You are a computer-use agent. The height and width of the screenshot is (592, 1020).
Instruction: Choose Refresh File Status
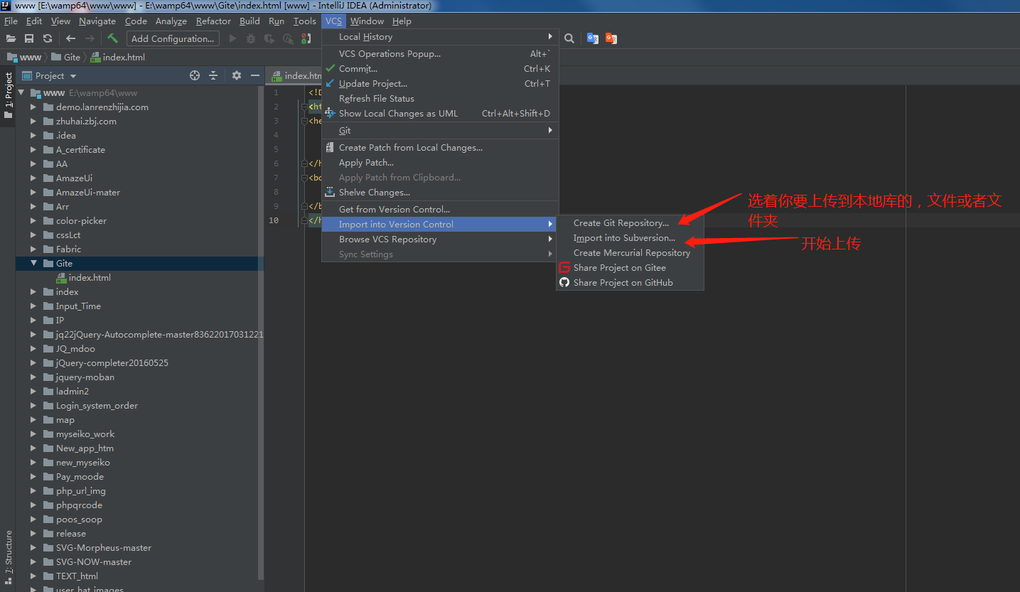point(440,98)
